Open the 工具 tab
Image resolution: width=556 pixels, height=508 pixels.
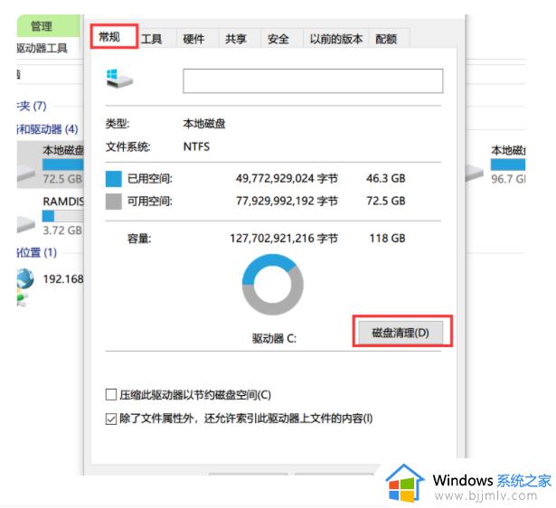(x=151, y=39)
